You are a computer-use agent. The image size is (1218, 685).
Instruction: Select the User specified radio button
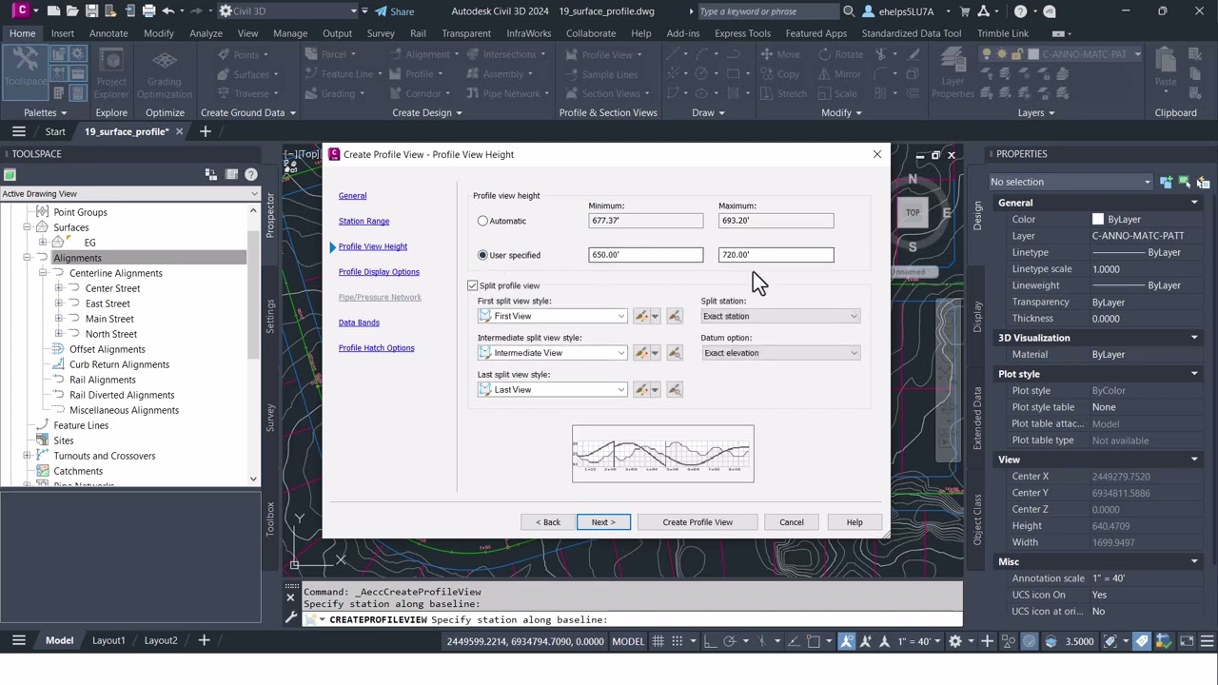click(482, 255)
